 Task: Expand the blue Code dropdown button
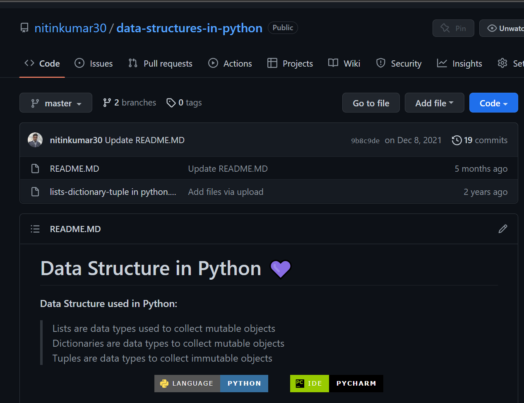click(x=493, y=103)
